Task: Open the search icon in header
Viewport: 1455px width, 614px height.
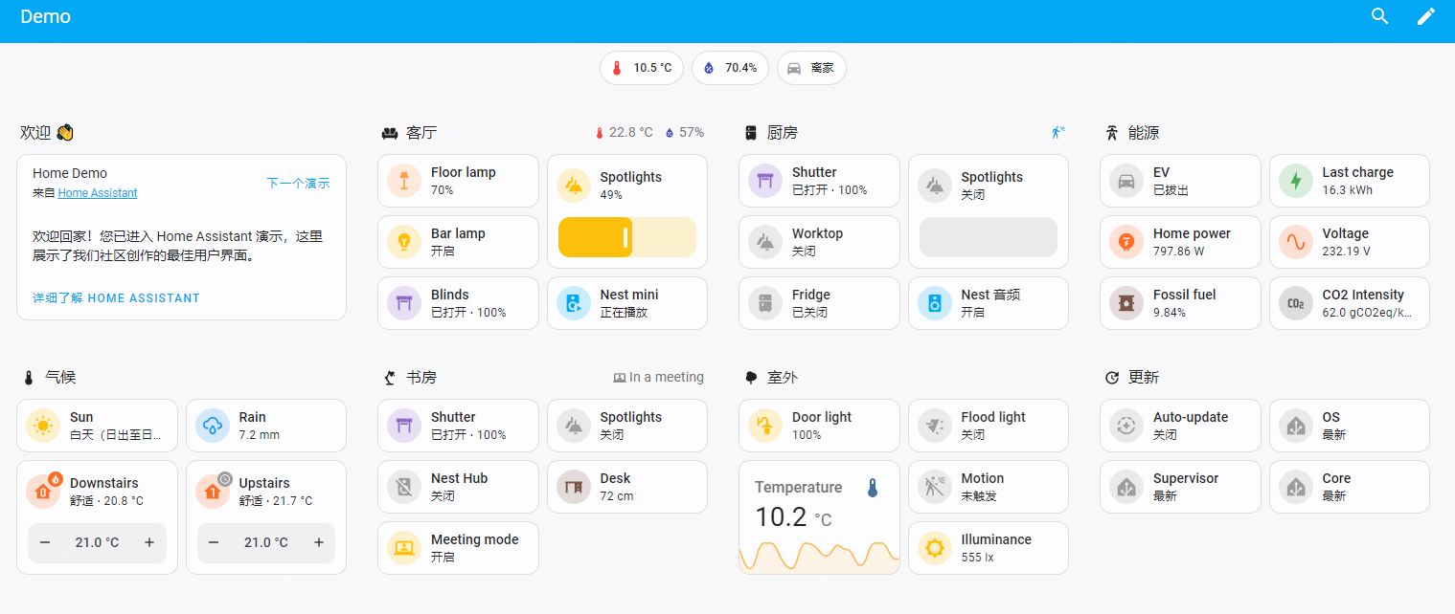Action: click(x=1379, y=16)
